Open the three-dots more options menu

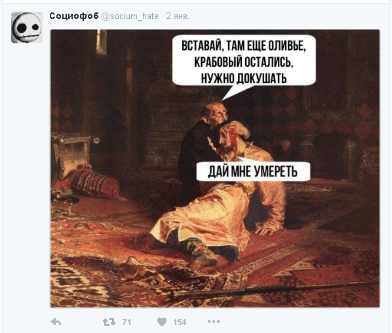214,321
